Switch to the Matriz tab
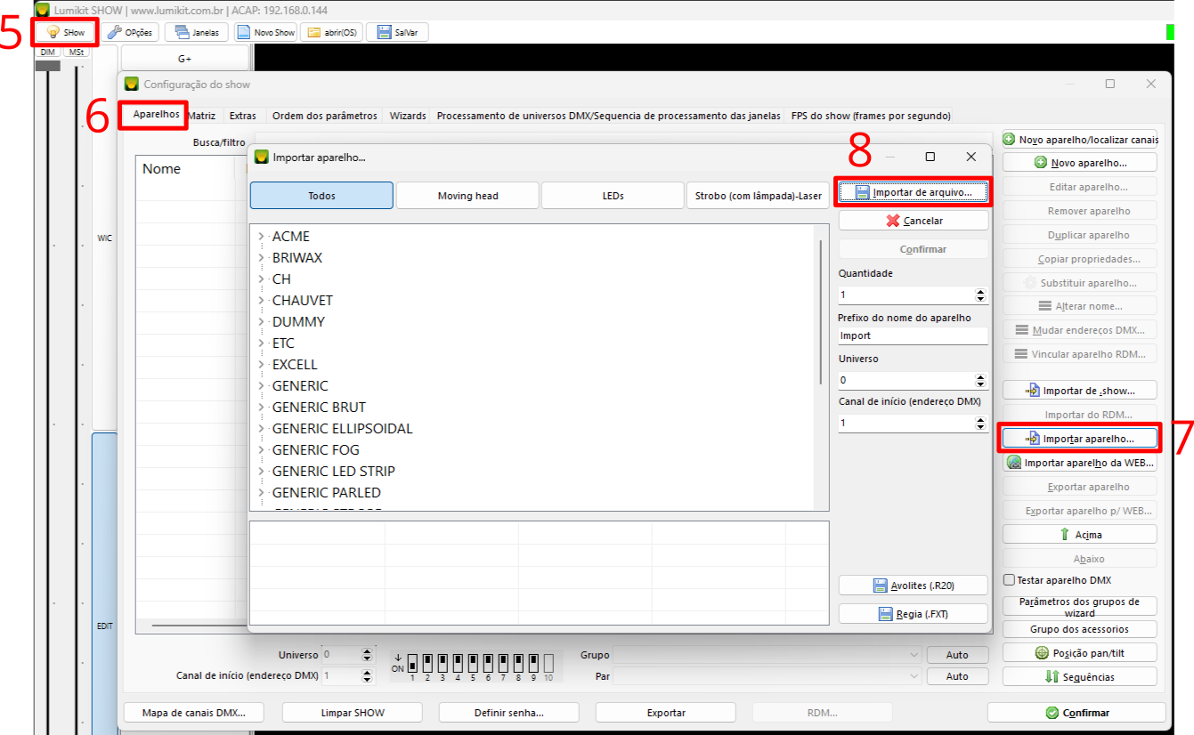Screen dimensions: 1194x735 coord(202,116)
